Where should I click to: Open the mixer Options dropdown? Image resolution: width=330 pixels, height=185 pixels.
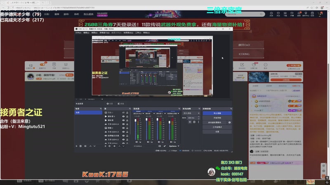(x=174, y=146)
